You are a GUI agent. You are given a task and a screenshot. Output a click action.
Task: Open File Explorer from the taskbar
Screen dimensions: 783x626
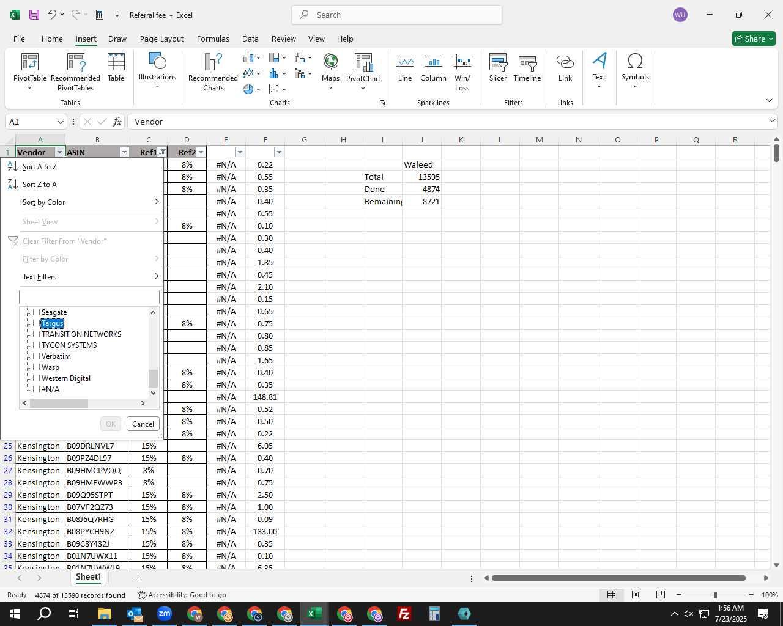104,614
